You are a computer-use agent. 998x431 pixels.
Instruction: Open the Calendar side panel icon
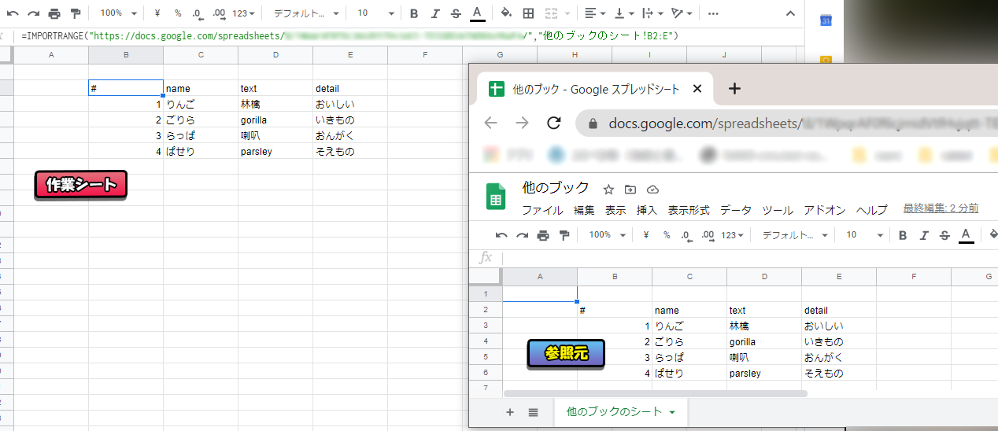(826, 20)
